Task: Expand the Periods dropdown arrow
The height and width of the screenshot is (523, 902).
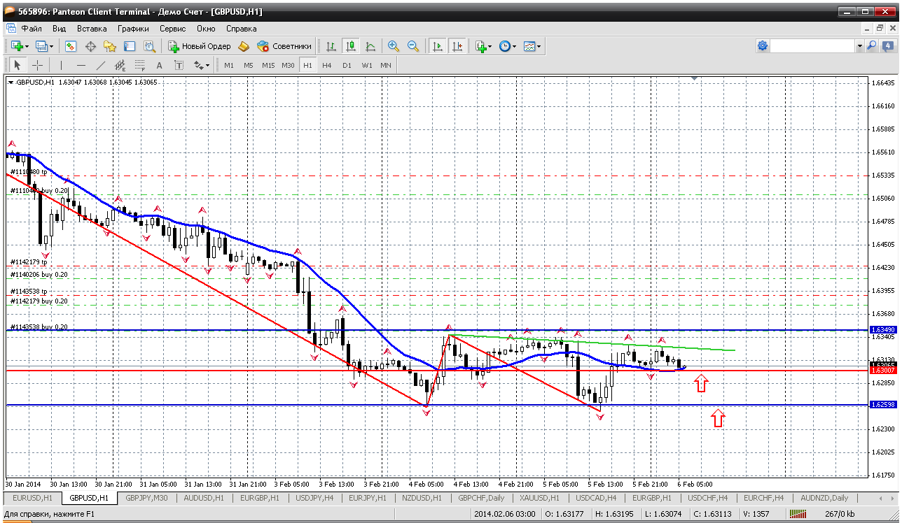Action: tap(515, 46)
